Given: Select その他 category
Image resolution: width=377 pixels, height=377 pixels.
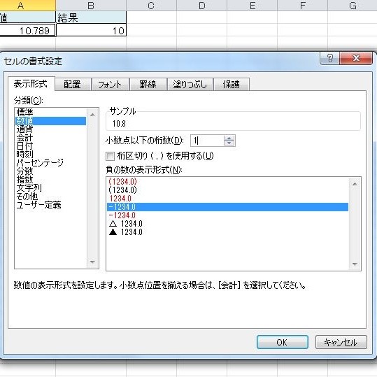Looking at the screenshot, I should pos(50,197).
